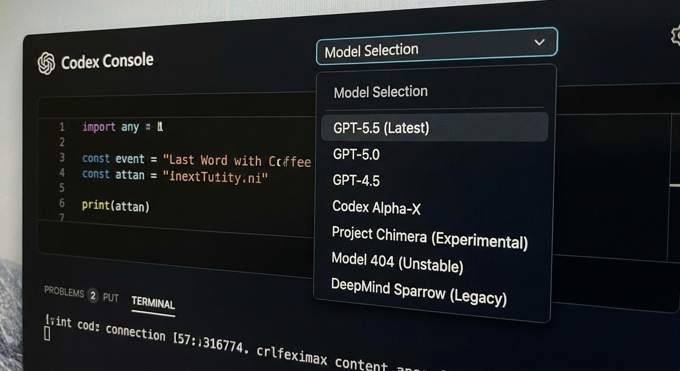Choose the GPT-5.0 model option

[356, 155]
